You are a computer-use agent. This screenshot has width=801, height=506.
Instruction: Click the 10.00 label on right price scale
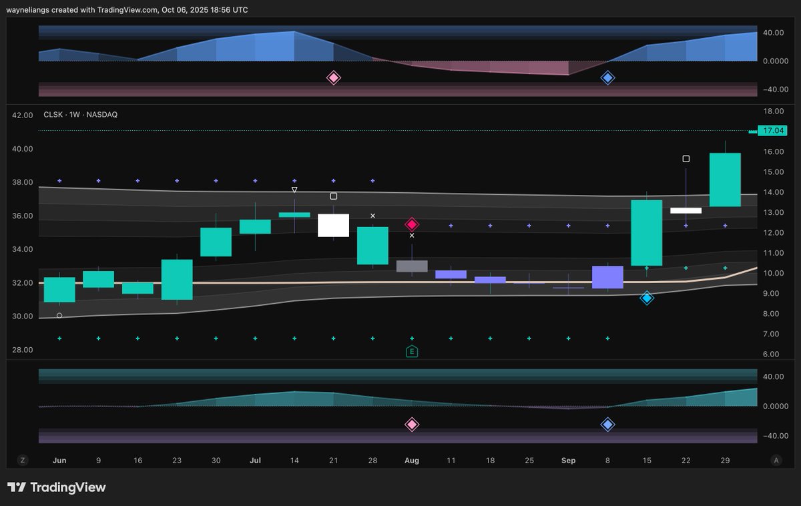point(774,273)
